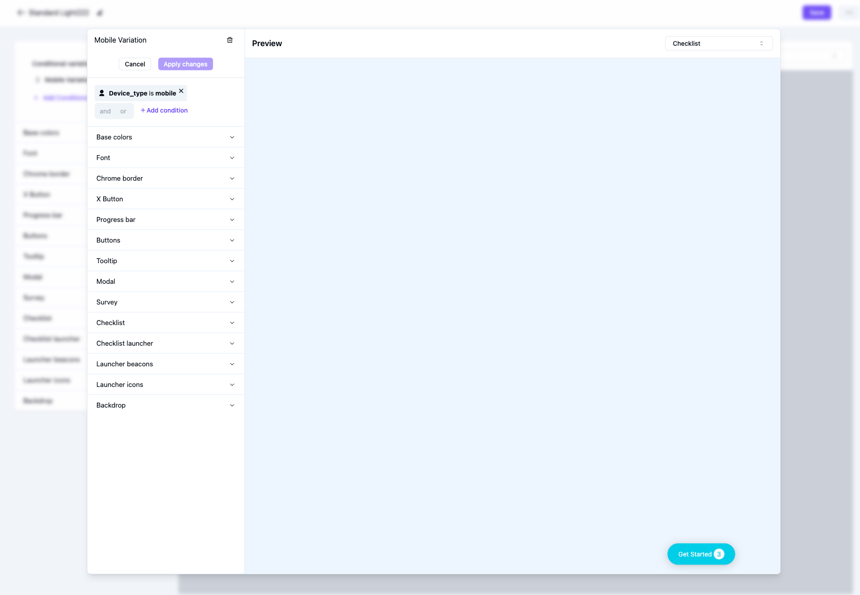This screenshot has height=595, width=860.
Task: Expand the Checklist section
Action: tap(166, 323)
